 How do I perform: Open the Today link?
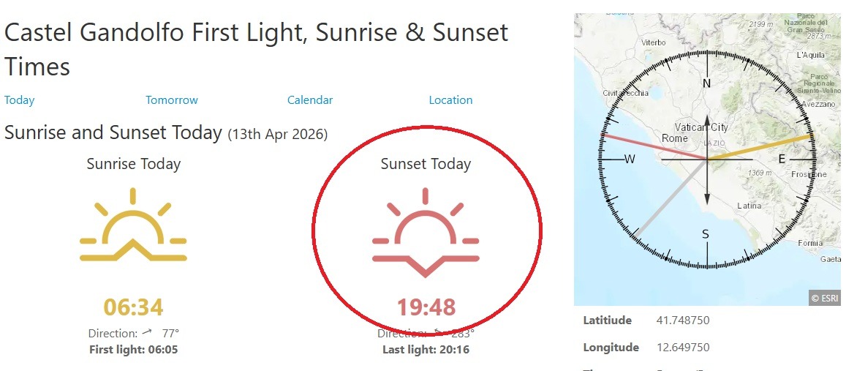[20, 100]
